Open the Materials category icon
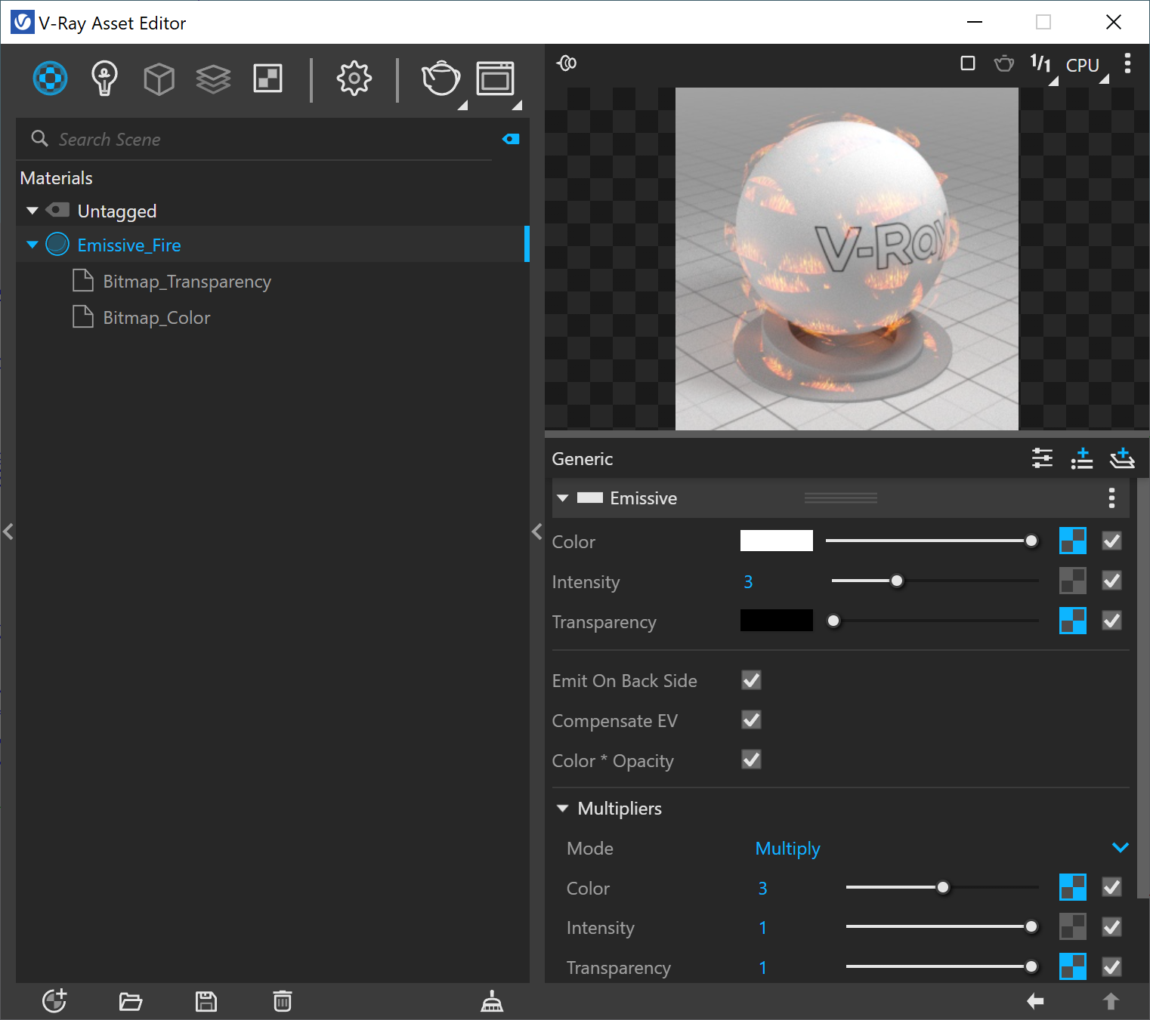Image resolution: width=1150 pixels, height=1020 pixels. (50, 79)
